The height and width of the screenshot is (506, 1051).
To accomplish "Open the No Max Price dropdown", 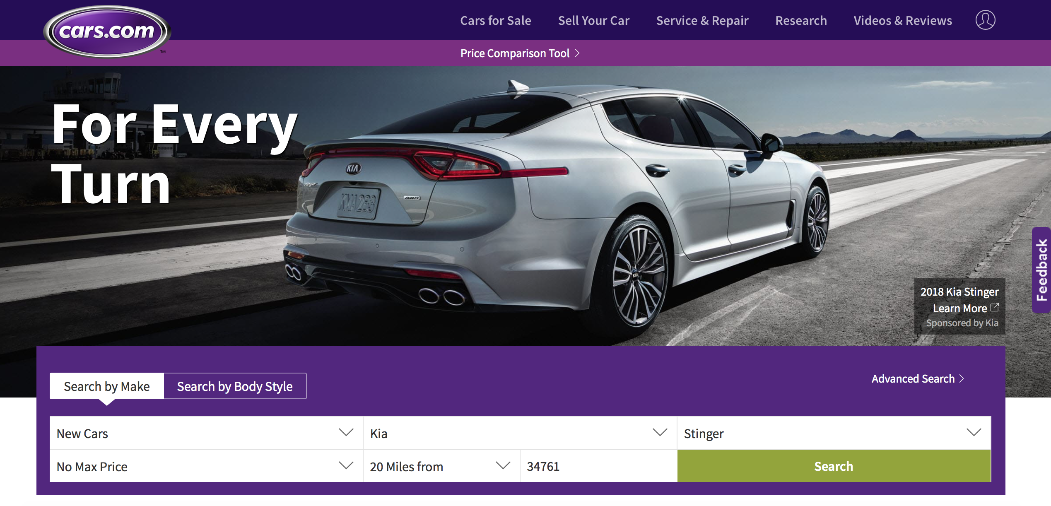I will tap(206, 466).
